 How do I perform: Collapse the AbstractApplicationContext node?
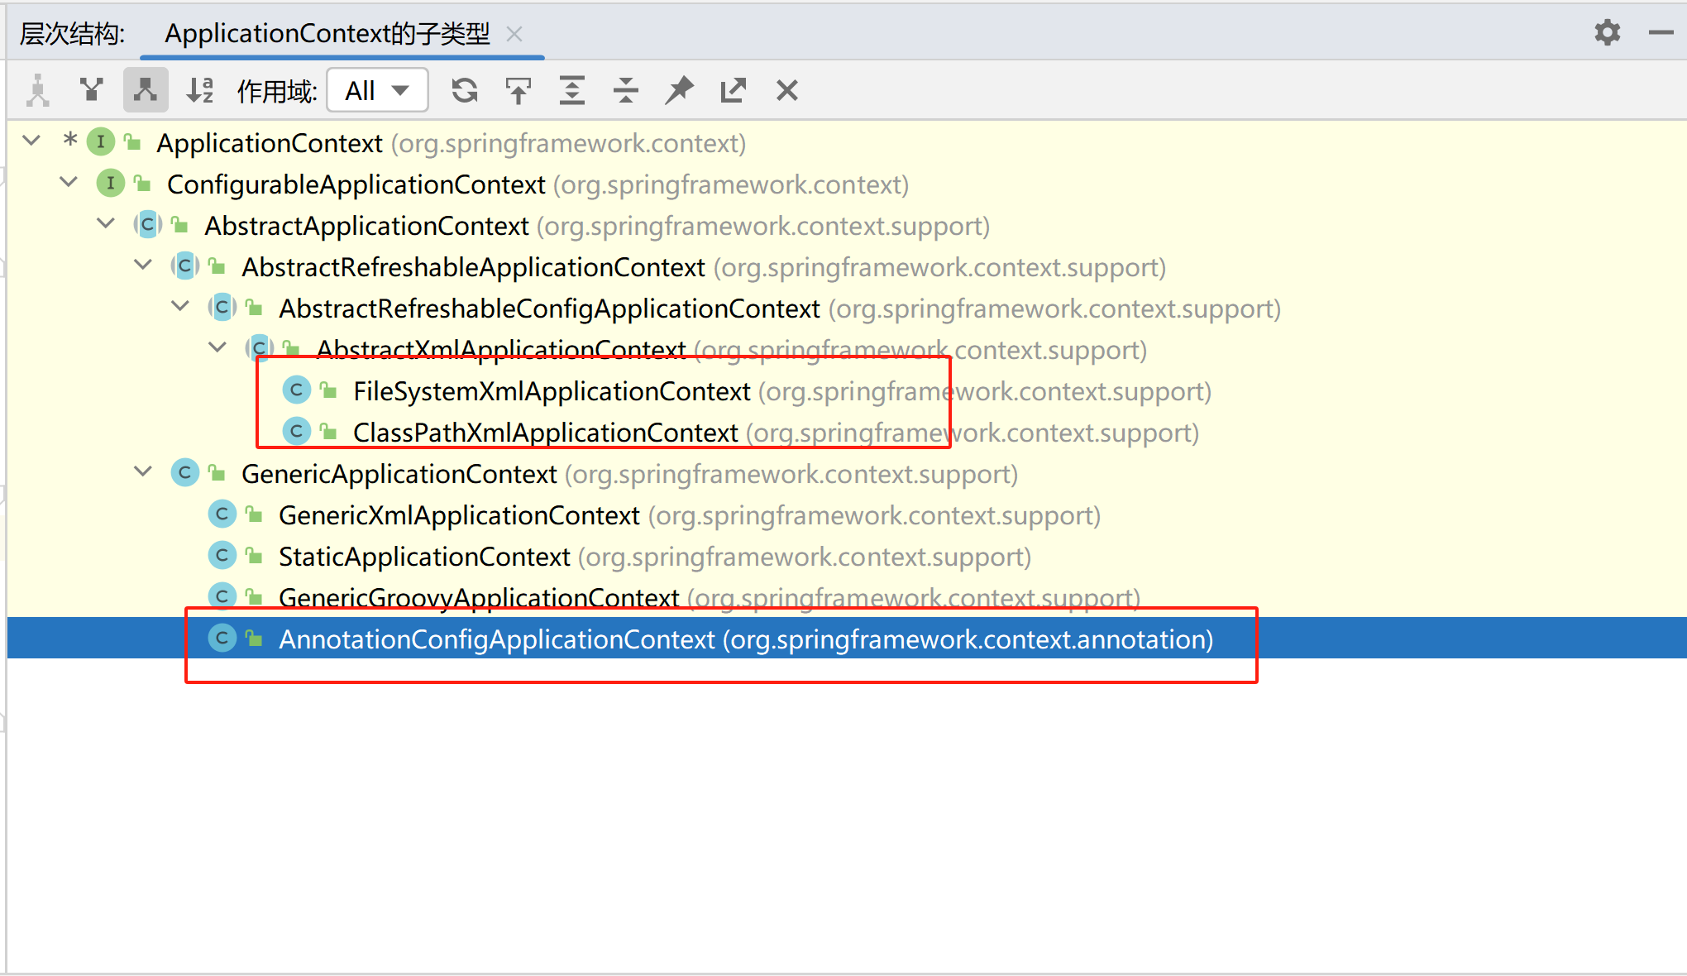click(106, 223)
